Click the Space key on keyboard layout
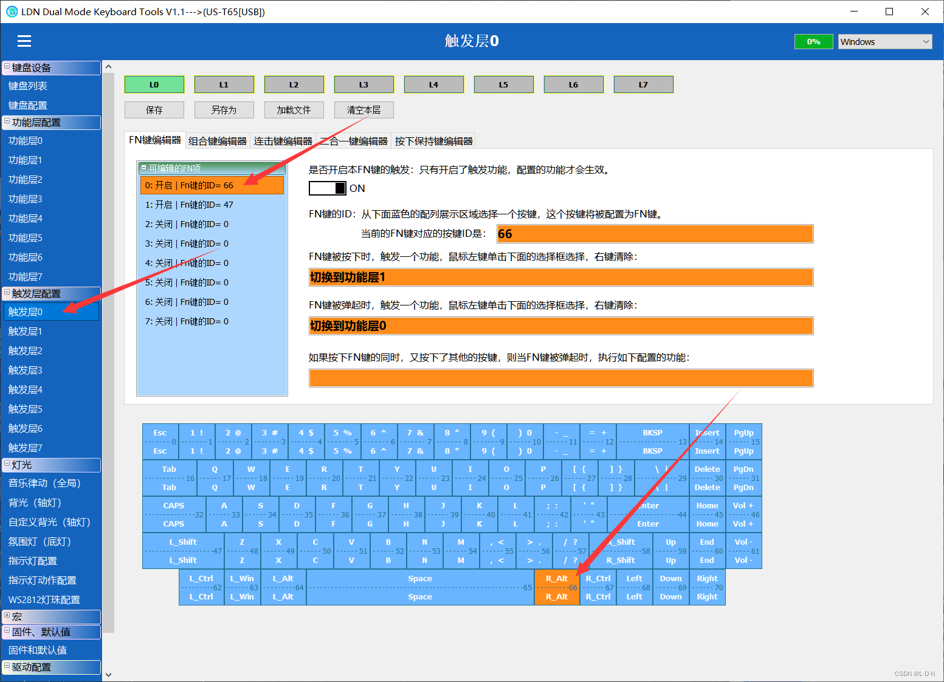Screen dimensions: 944x682 tap(420, 587)
